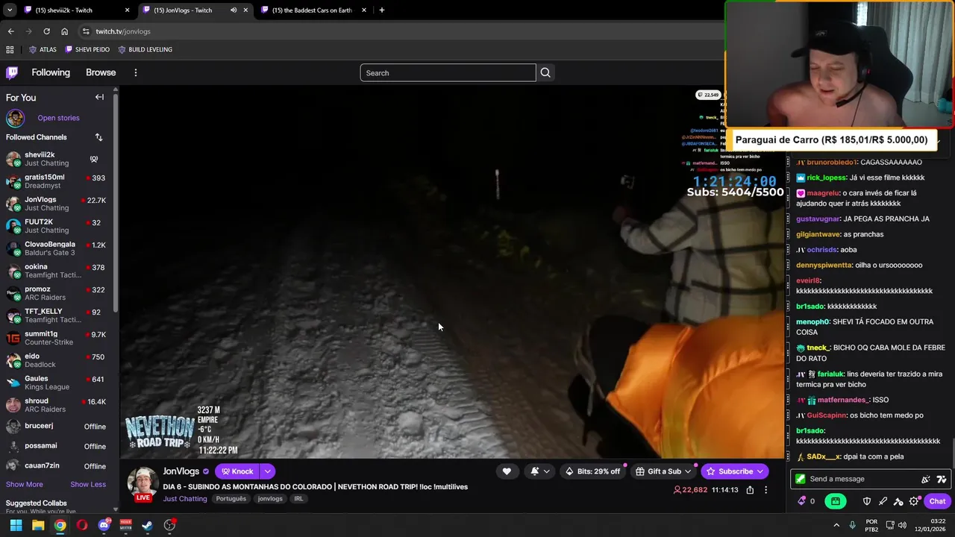Open the SHEVI PEIDO bookmark
Screen dimensions: 955x537
click(x=87, y=50)
